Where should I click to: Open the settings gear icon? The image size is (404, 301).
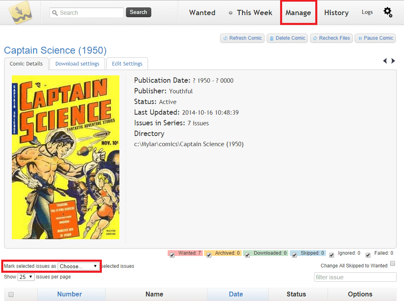388,12
